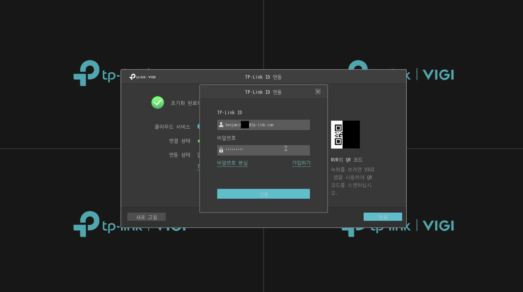This screenshot has height=292, width=523.
Task: Click the green checkmark initialization icon
Action: pyautogui.click(x=158, y=103)
